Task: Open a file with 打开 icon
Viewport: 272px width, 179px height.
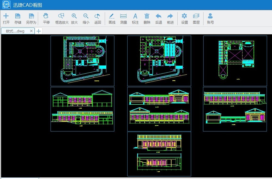Action: pos(6,19)
